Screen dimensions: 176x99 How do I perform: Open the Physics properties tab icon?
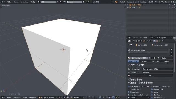tap(162, 41)
